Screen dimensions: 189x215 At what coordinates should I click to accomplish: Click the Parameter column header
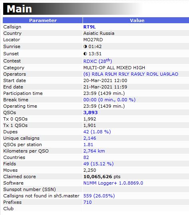pos(43,20)
